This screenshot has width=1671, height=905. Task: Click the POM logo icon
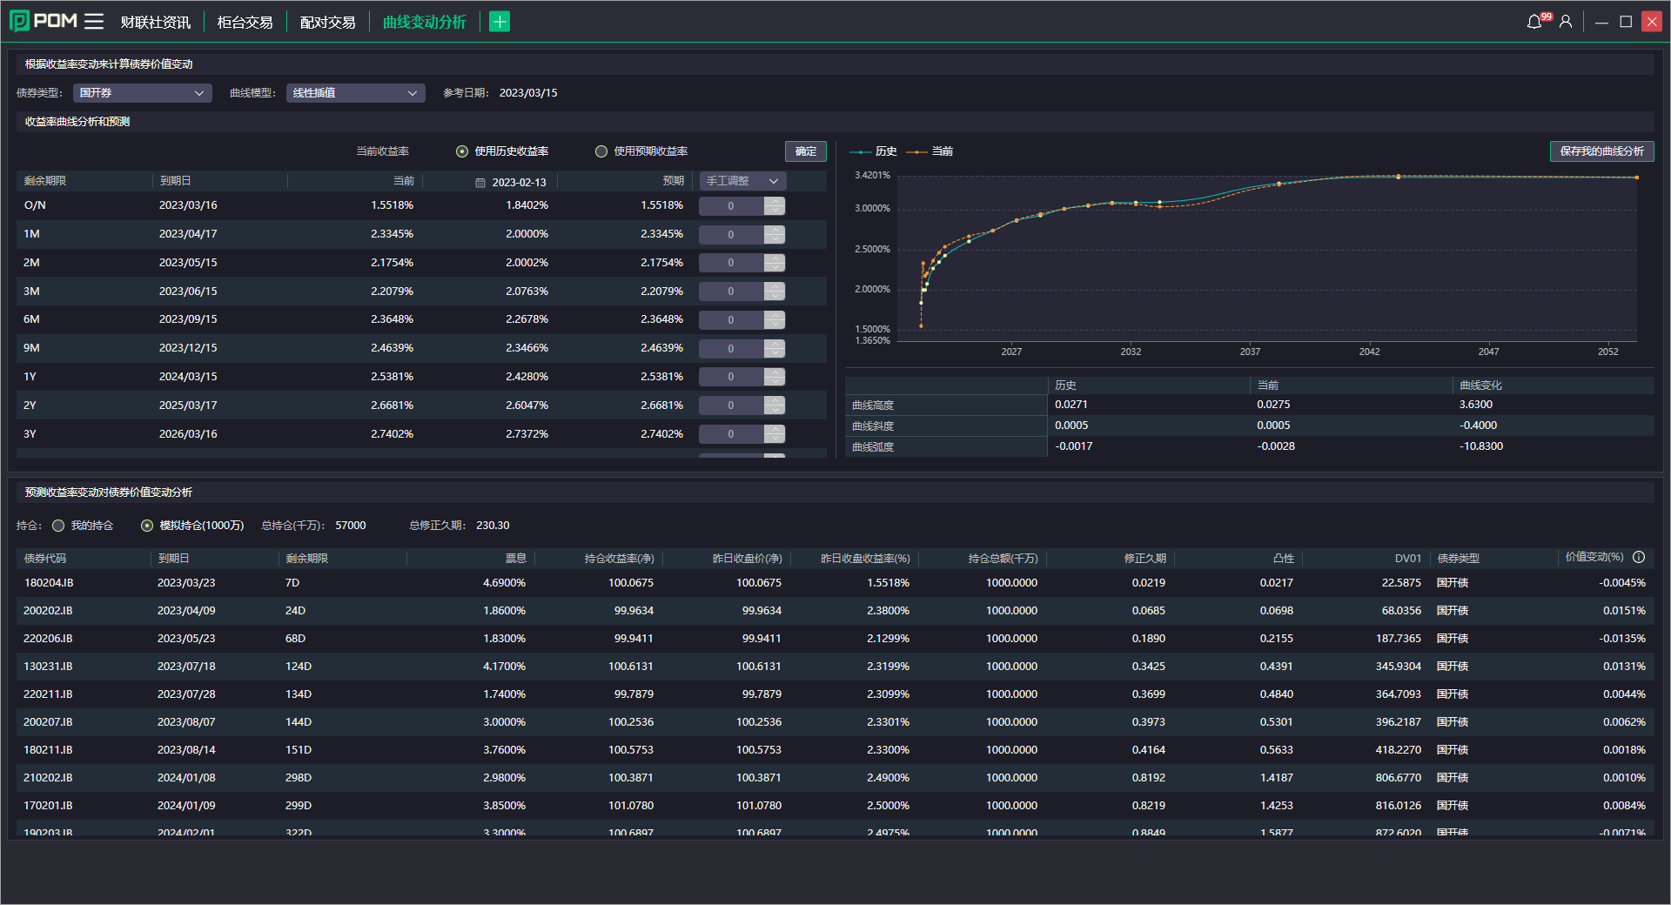[x=19, y=22]
